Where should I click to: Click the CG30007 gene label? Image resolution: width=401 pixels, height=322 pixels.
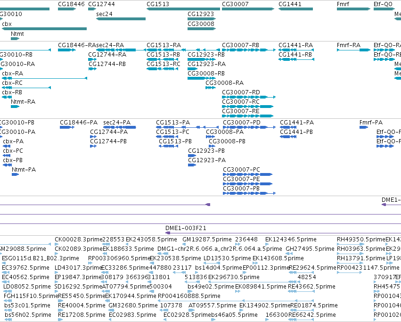[x=235, y=4]
